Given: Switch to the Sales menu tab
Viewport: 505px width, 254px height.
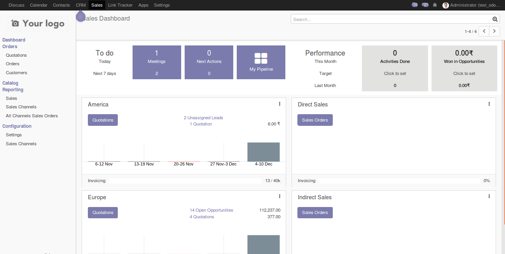Looking at the screenshot, I should 96,5.
